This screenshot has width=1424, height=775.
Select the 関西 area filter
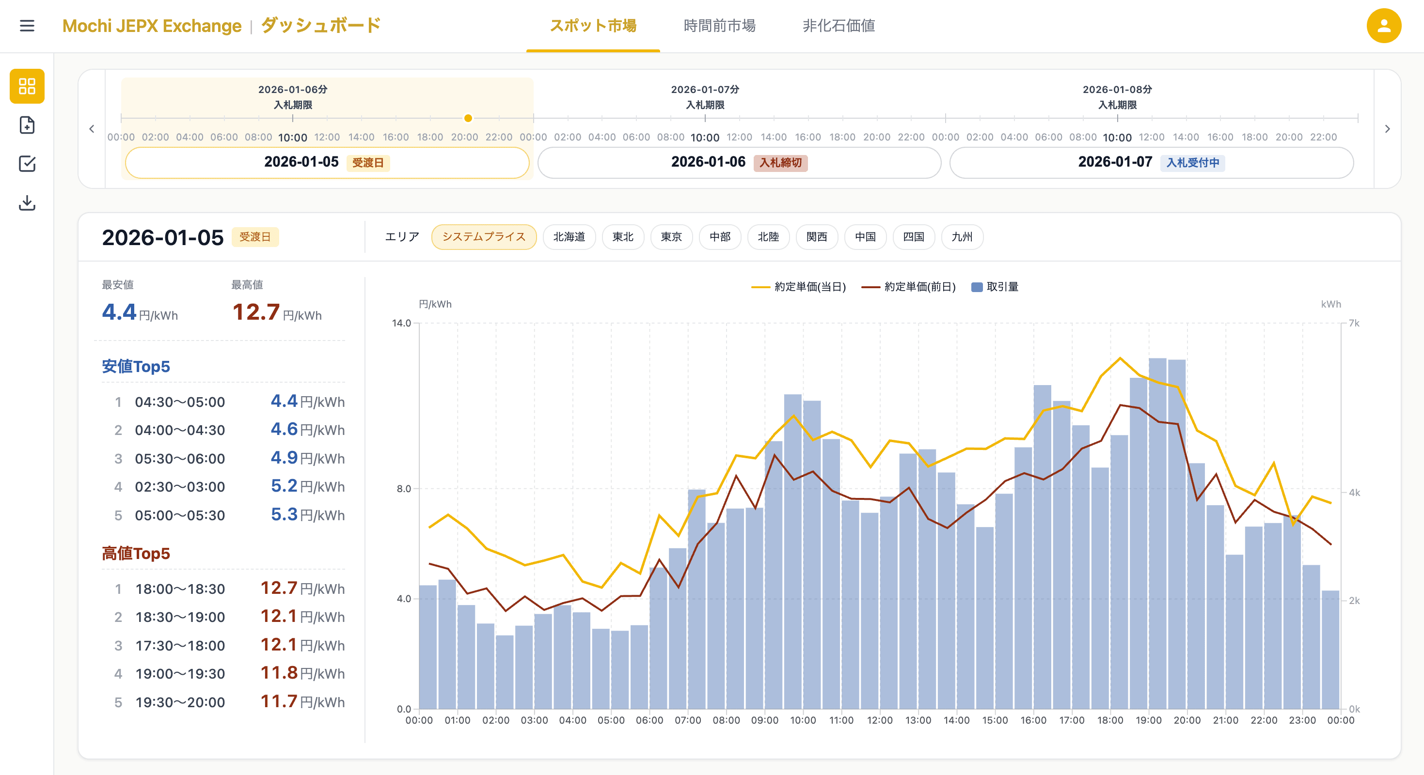point(817,236)
